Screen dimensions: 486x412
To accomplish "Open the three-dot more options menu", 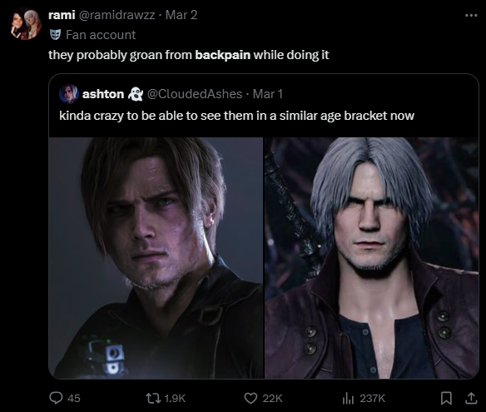I will 471,15.
